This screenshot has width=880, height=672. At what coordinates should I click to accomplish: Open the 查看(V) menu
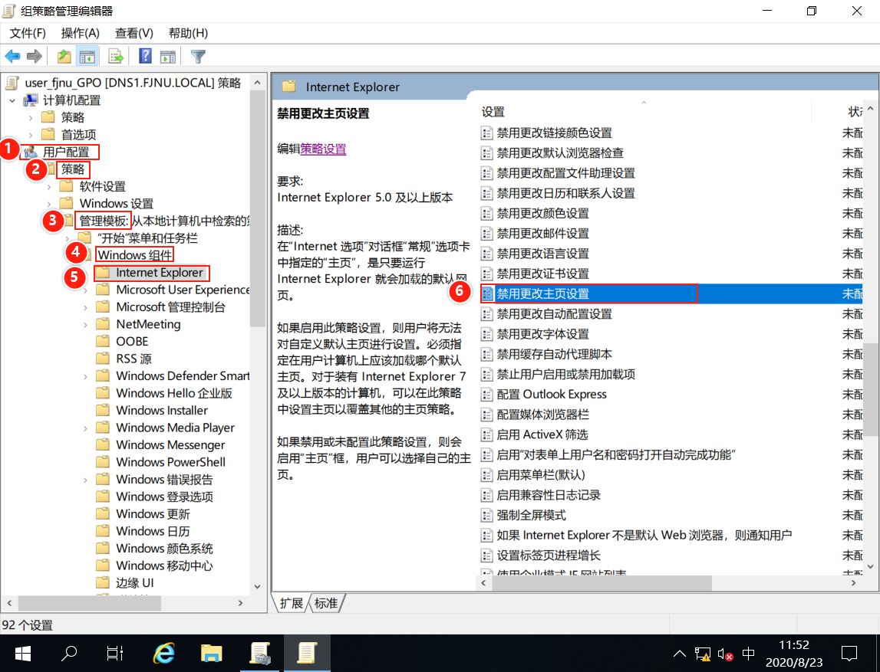[x=134, y=33]
